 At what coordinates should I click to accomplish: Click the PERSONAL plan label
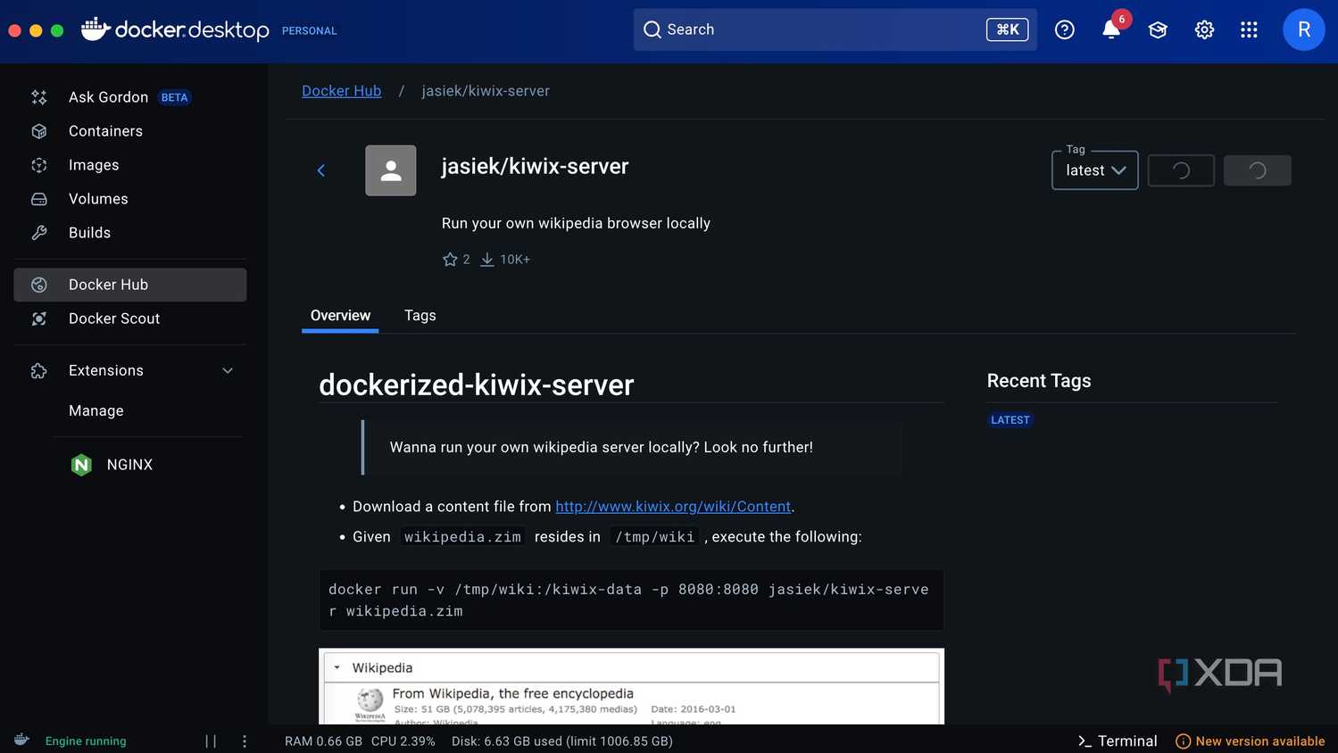point(310,30)
